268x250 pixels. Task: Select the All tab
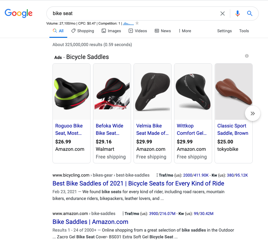(x=58, y=31)
